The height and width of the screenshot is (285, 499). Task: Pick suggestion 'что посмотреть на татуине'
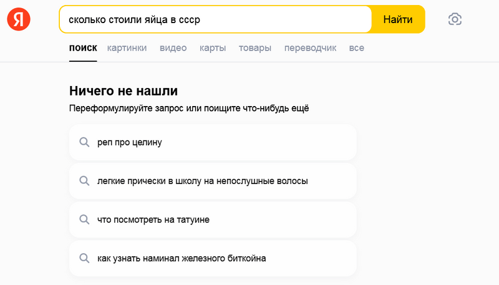coord(153,220)
